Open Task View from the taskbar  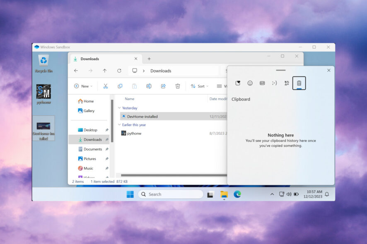pyautogui.click(x=210, y=194)
